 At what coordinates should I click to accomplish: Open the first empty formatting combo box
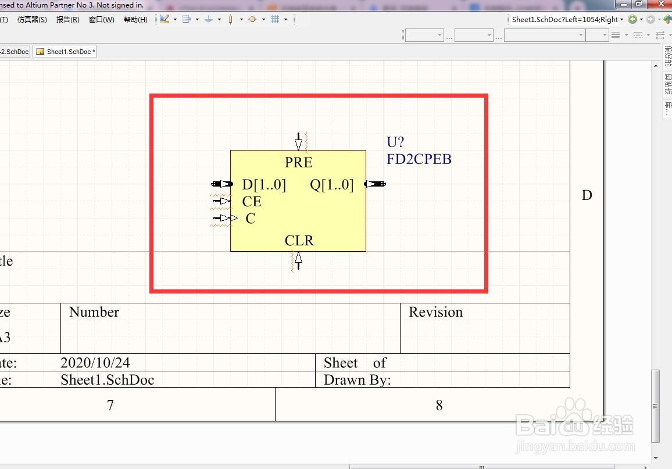424,35
